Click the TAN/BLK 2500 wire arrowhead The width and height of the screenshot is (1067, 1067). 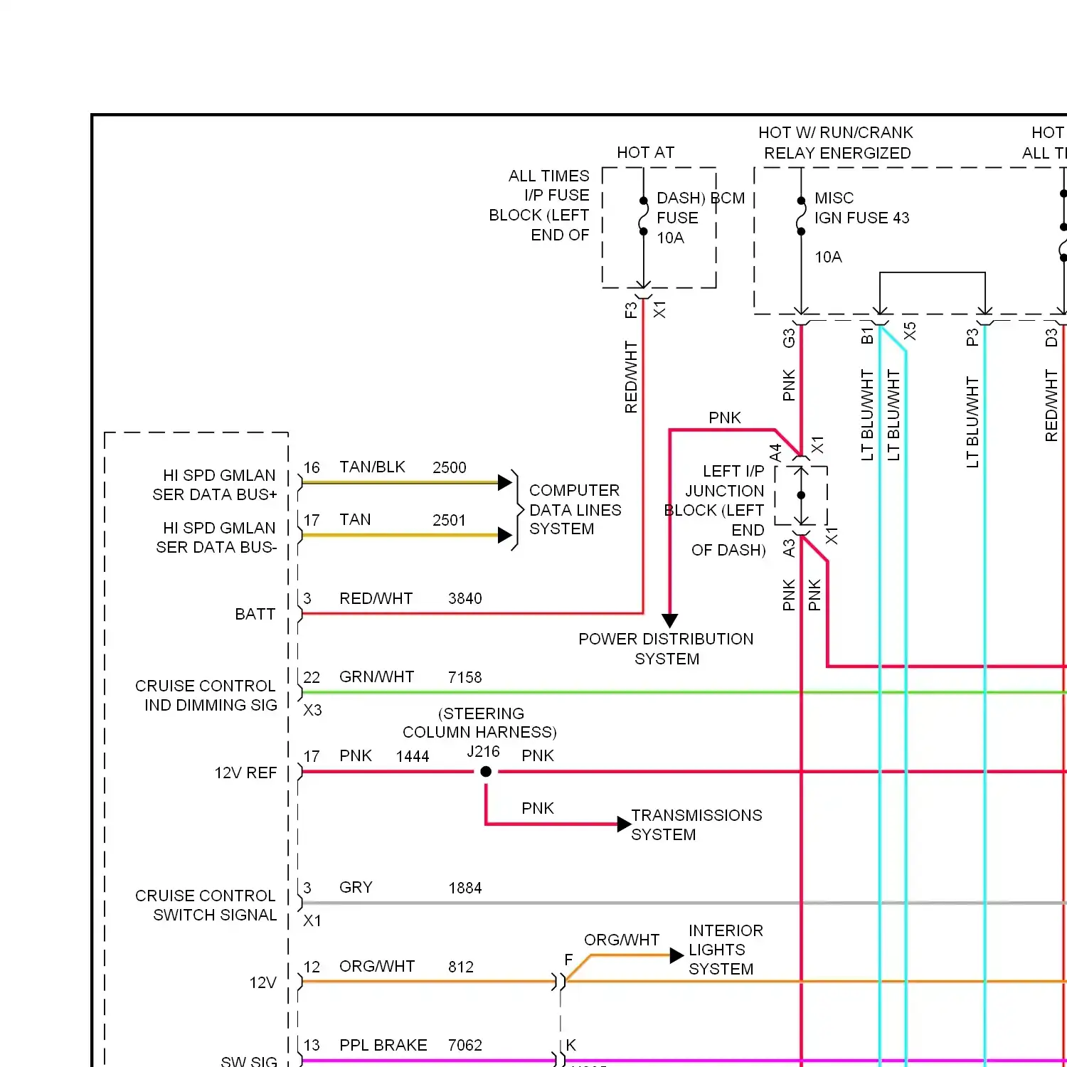[x=504, y=482]
